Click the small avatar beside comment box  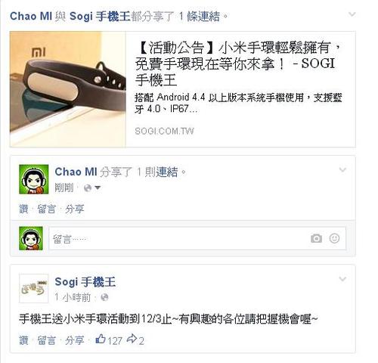click(31, 238)
